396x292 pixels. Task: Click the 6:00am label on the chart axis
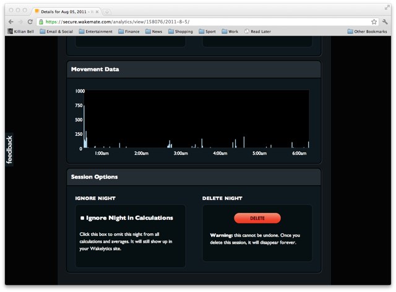pyautogui.click(x=299, y=153)
